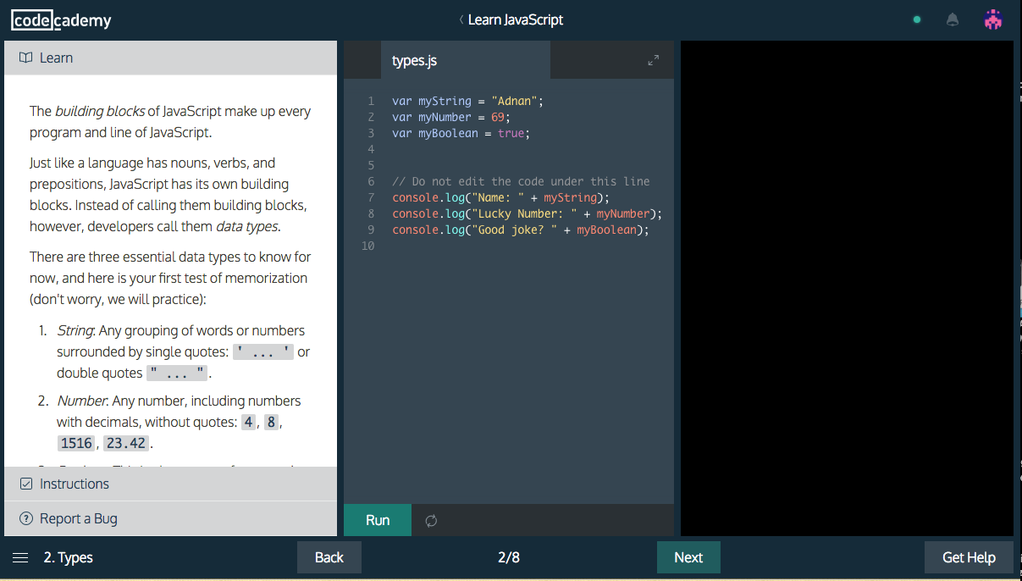
Task: Click the "Adnan" string value
Action: tap(514, 101)
